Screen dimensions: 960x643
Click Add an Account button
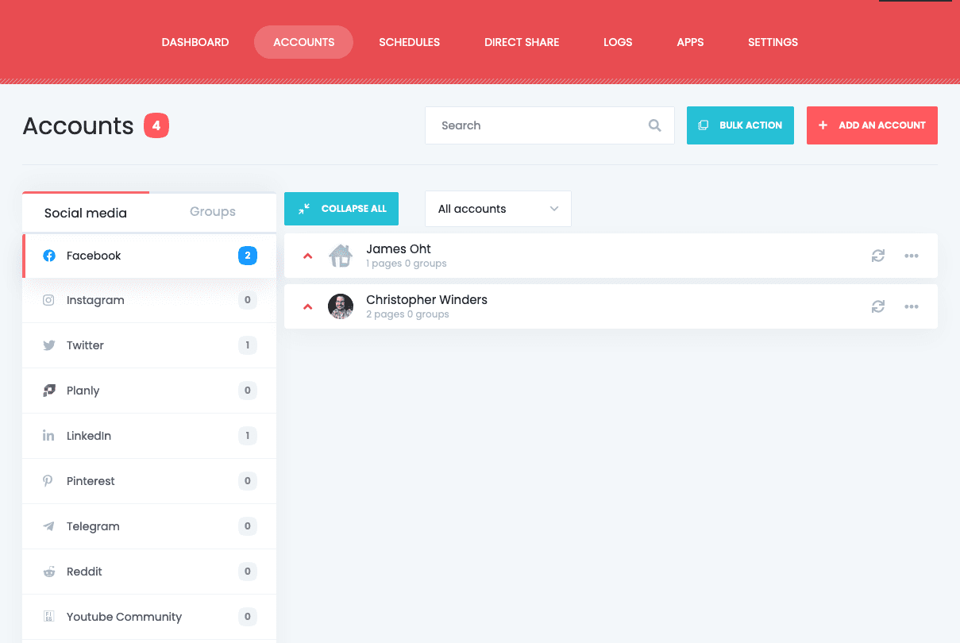coord(872,125)
